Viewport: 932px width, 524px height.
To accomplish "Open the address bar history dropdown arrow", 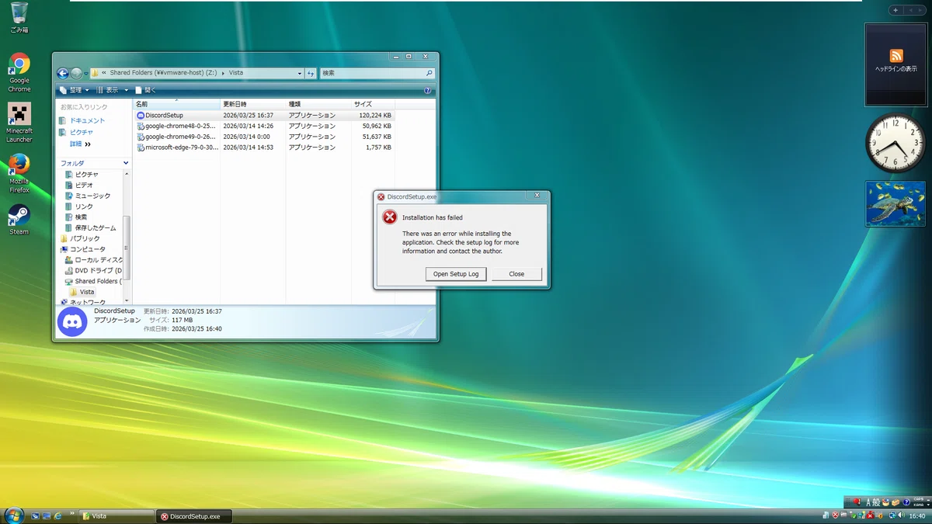I will pos(300,73).
